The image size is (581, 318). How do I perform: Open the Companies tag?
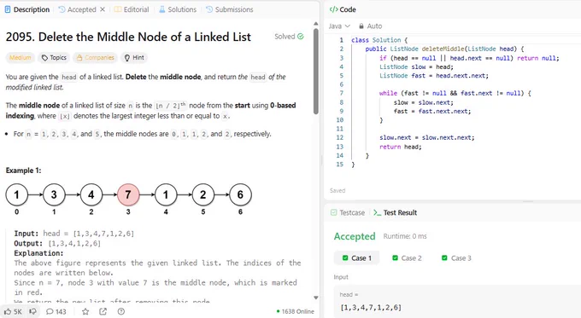[95, 58]
